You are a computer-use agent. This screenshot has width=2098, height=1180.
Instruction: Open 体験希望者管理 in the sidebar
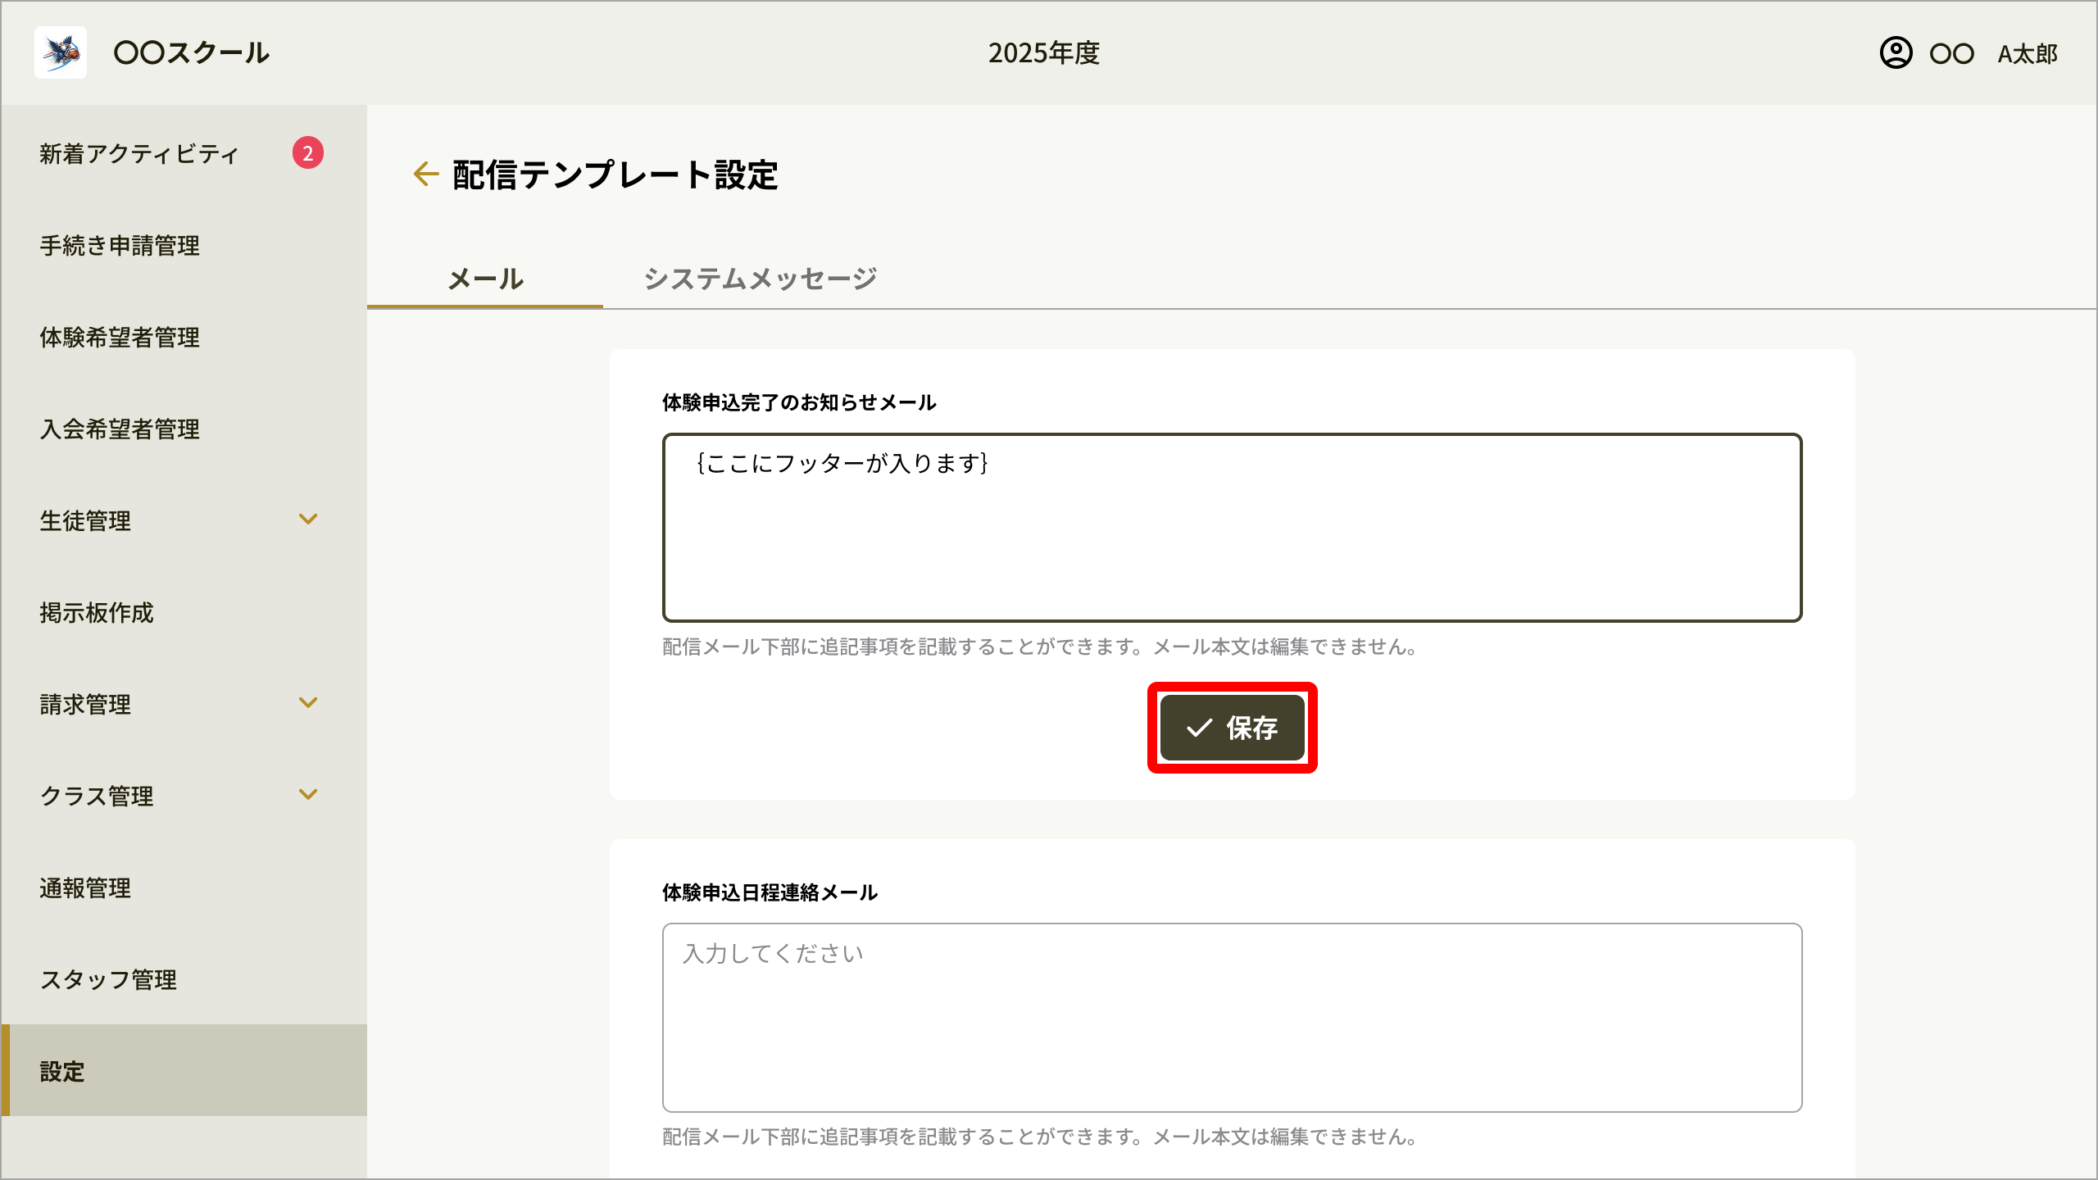pyautogui.click(x=184, y=336)
